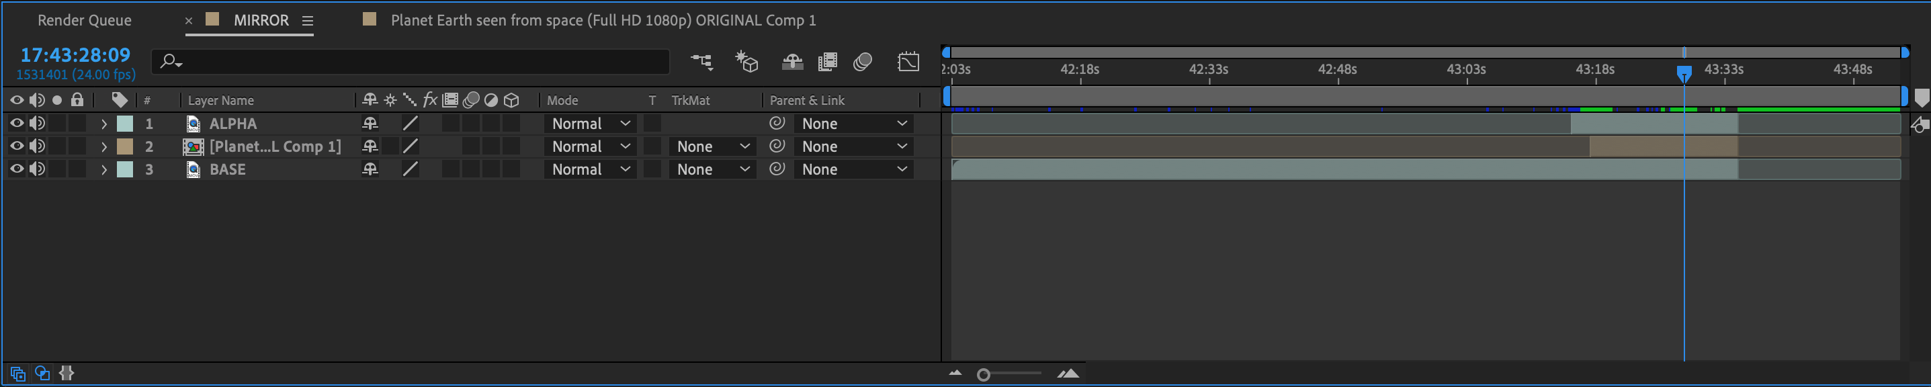Open the Graph Editor
Viewport: 1931px width, 387px height.
coord(908,62)
